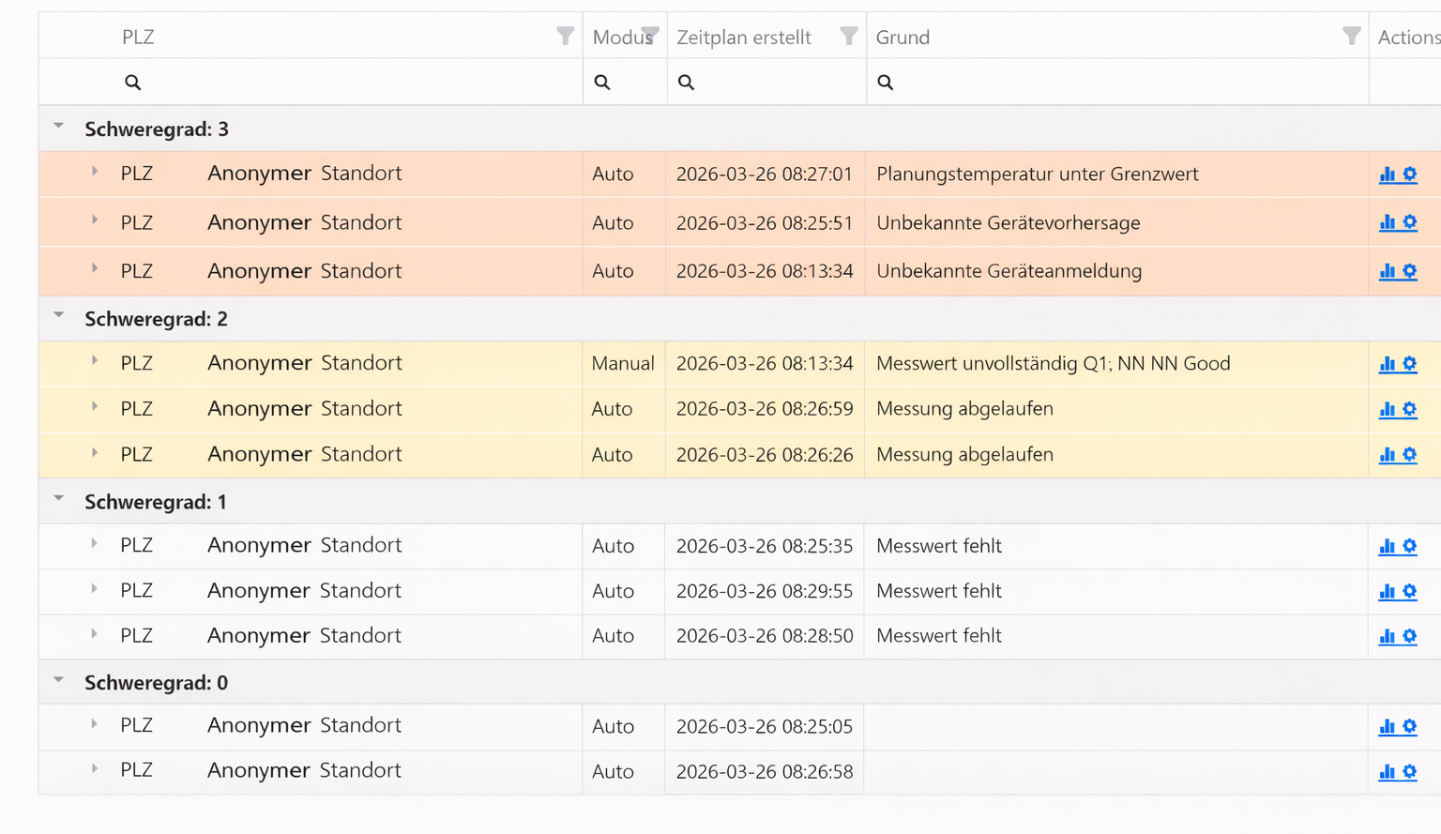The image size is (1441, 834).
Task: Expand the row created at 08:25:35
Action: (x=95, y=543)
